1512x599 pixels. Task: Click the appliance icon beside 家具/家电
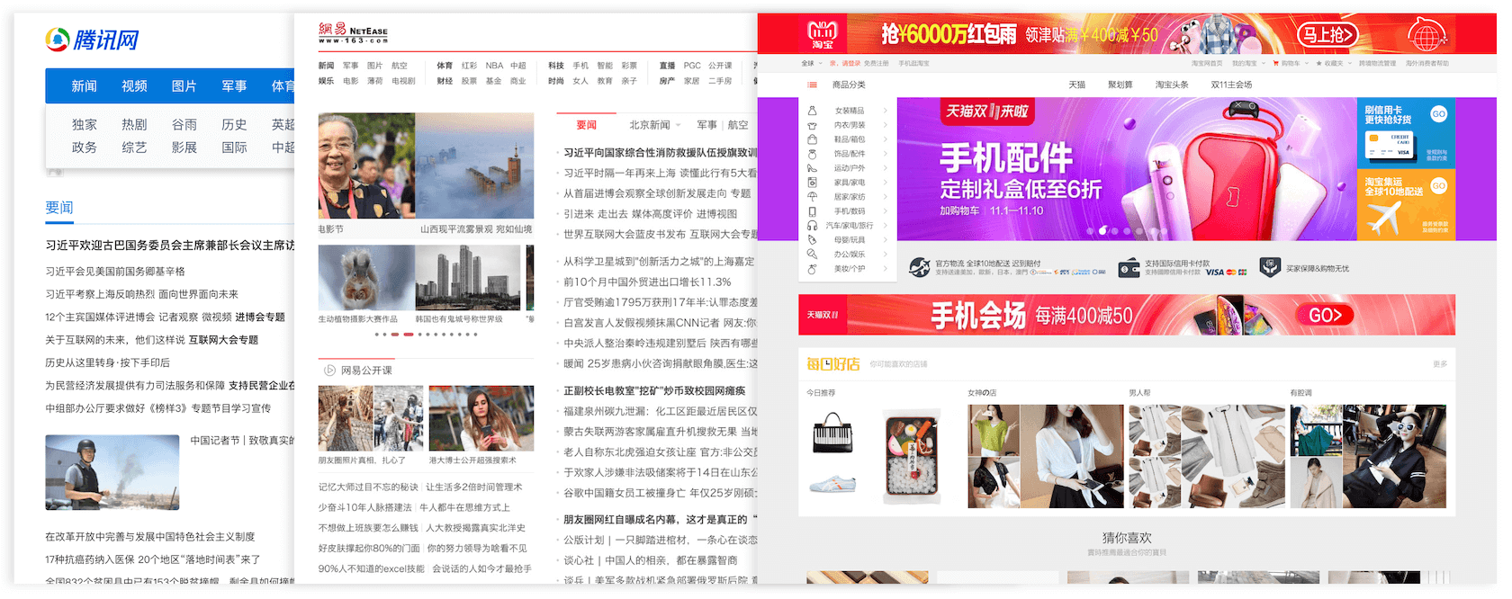click(812, 183)
